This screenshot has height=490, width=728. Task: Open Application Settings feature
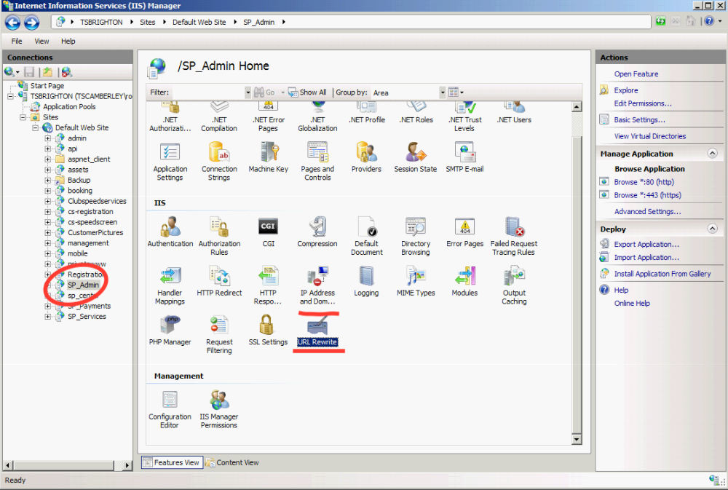pos(170,162)
